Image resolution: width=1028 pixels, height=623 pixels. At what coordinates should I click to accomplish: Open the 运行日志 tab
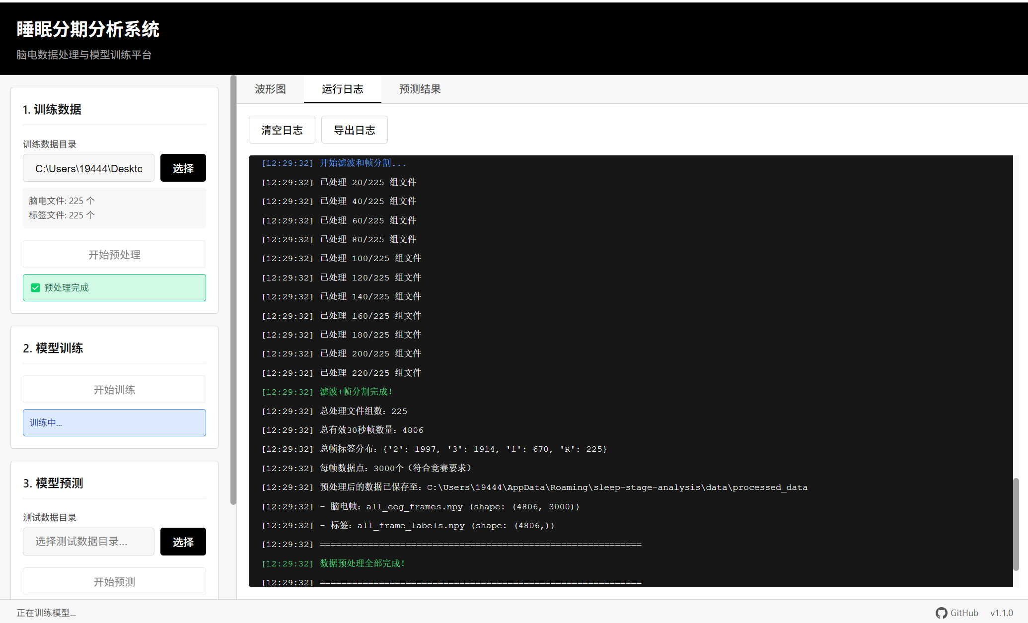pos(342,89)
